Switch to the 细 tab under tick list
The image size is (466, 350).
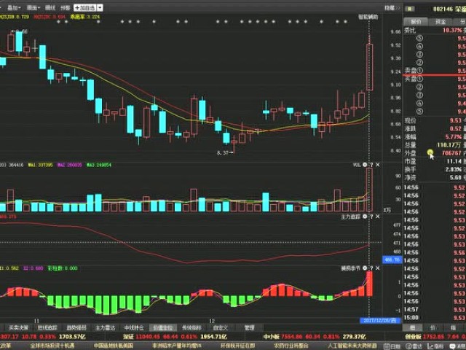[x=413, y=327]
